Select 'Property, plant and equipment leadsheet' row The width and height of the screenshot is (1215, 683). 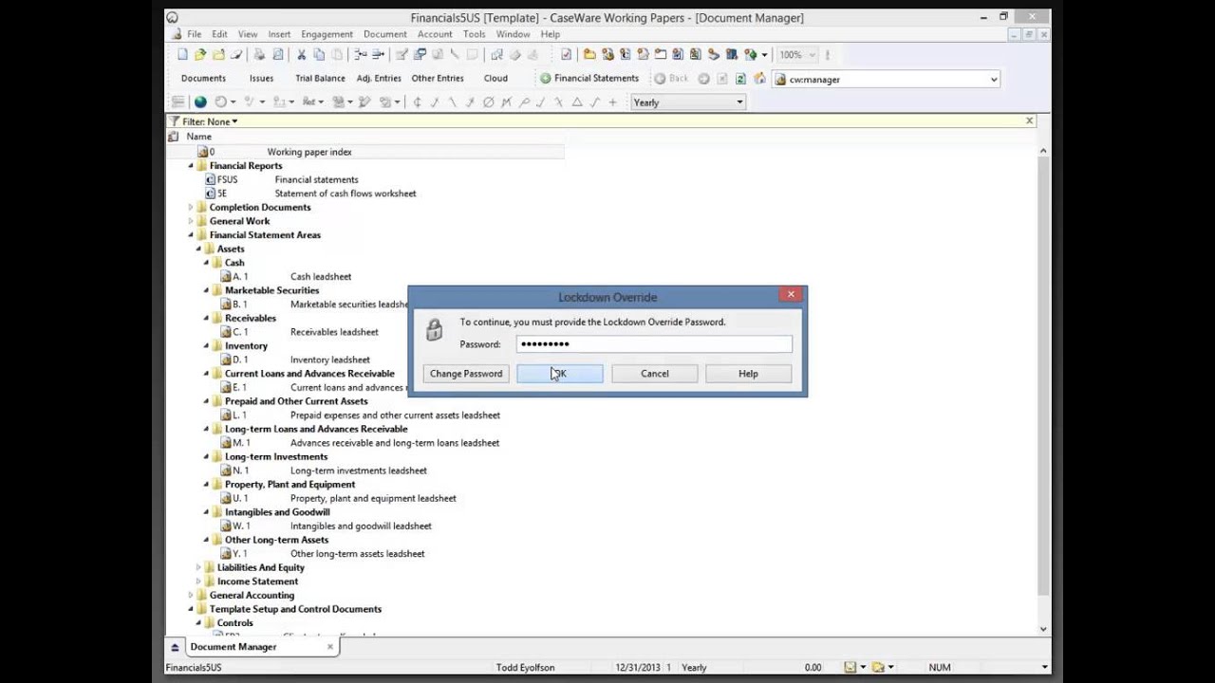click(373, 498)
